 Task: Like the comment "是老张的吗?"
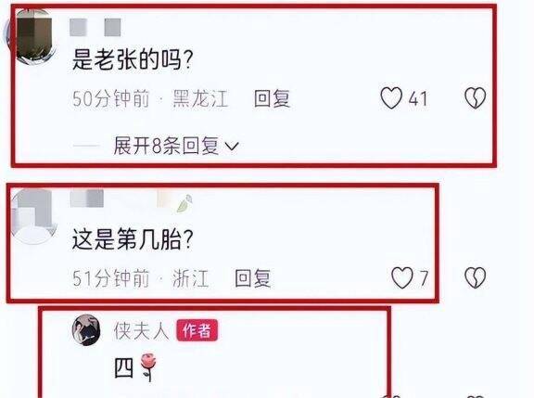tap(391, 98)
